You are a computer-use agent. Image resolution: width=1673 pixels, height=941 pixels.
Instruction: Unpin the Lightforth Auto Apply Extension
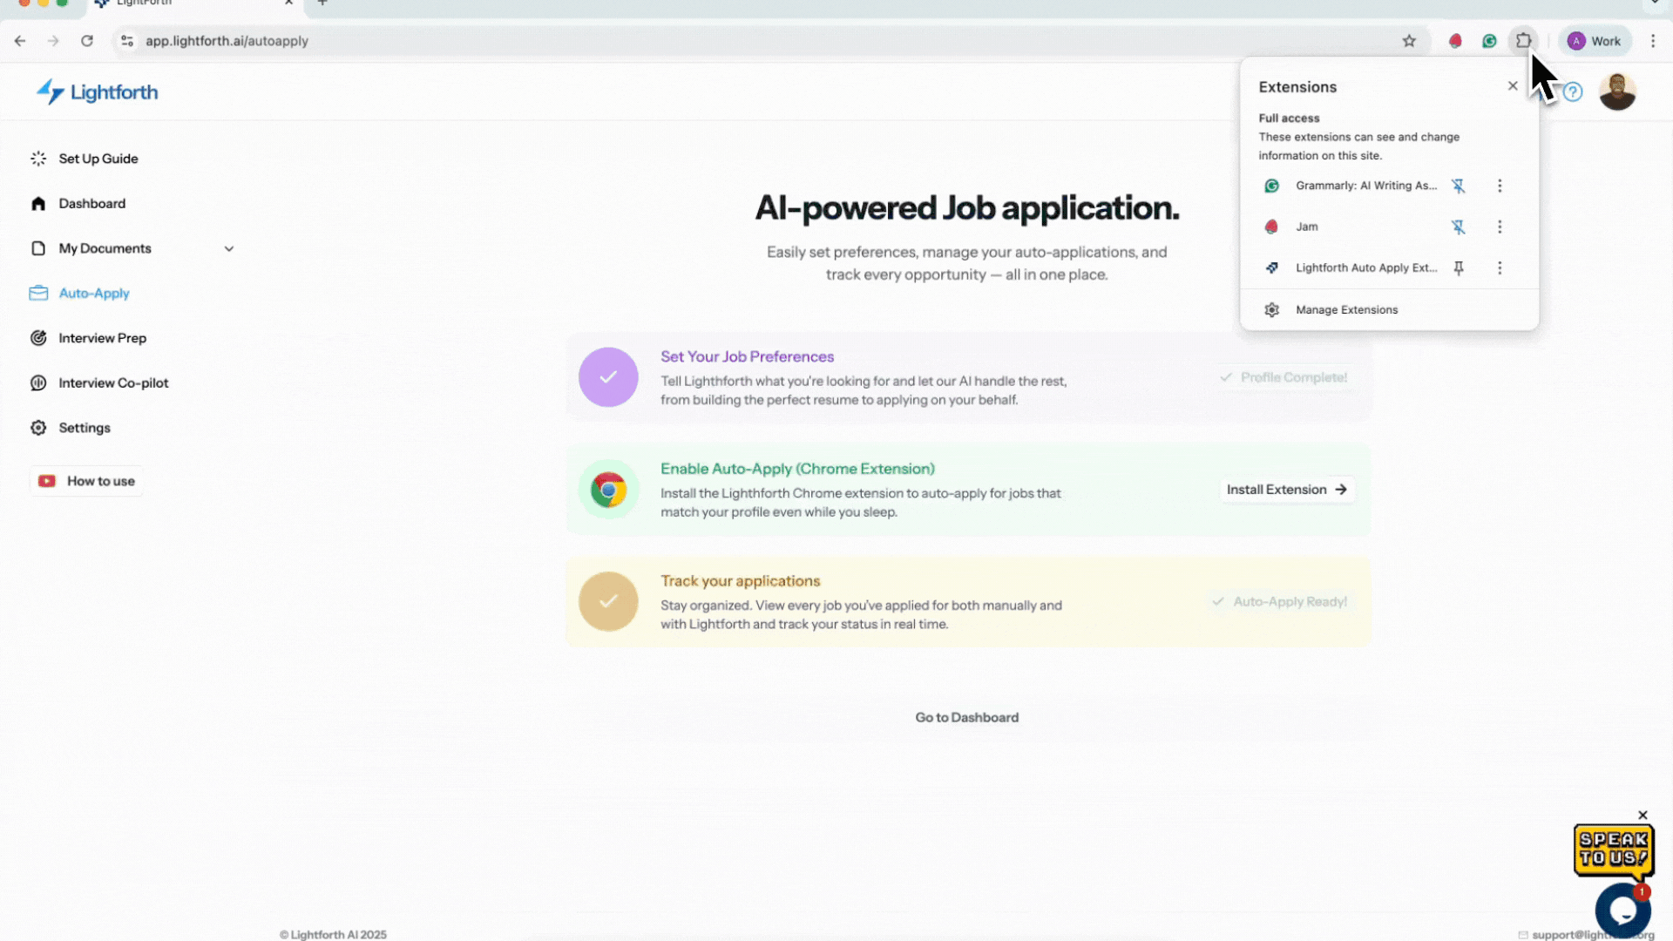point(1459,268)
